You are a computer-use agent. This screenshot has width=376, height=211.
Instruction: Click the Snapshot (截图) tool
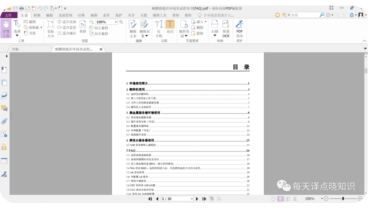(x=30, y=22)
